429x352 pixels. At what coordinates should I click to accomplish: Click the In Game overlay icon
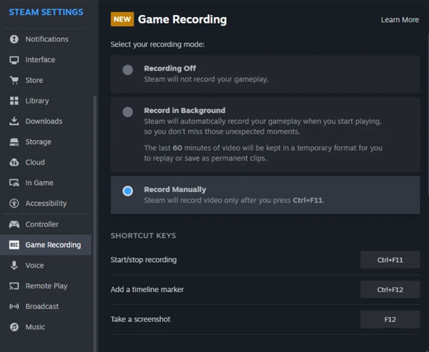14,183
